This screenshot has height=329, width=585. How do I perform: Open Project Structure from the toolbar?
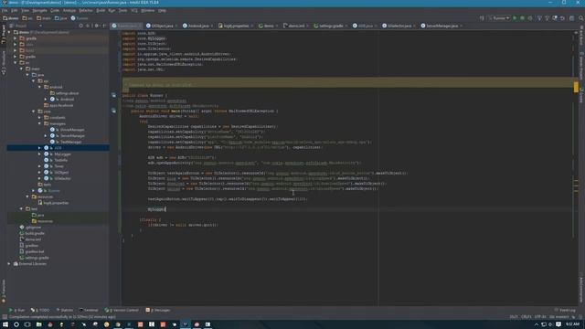[x=571, y=18]
